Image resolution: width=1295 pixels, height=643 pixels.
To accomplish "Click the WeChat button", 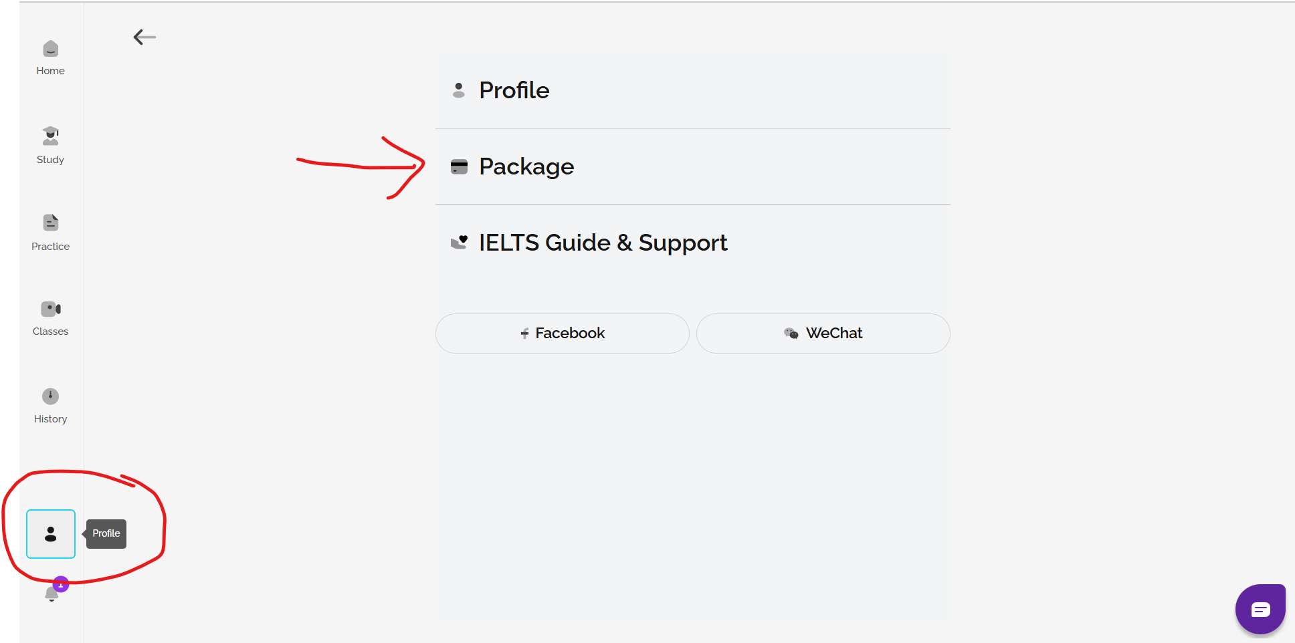I will 823,334.
